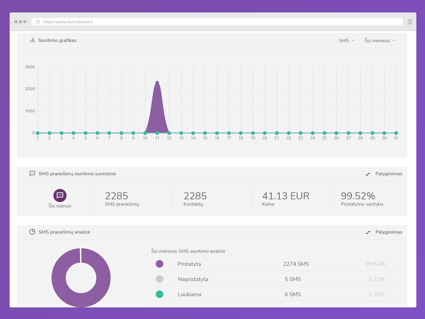Click the Šio mėnesio SMS siuntimo analizė heading

pyautogui.click(x=188, y=251)
